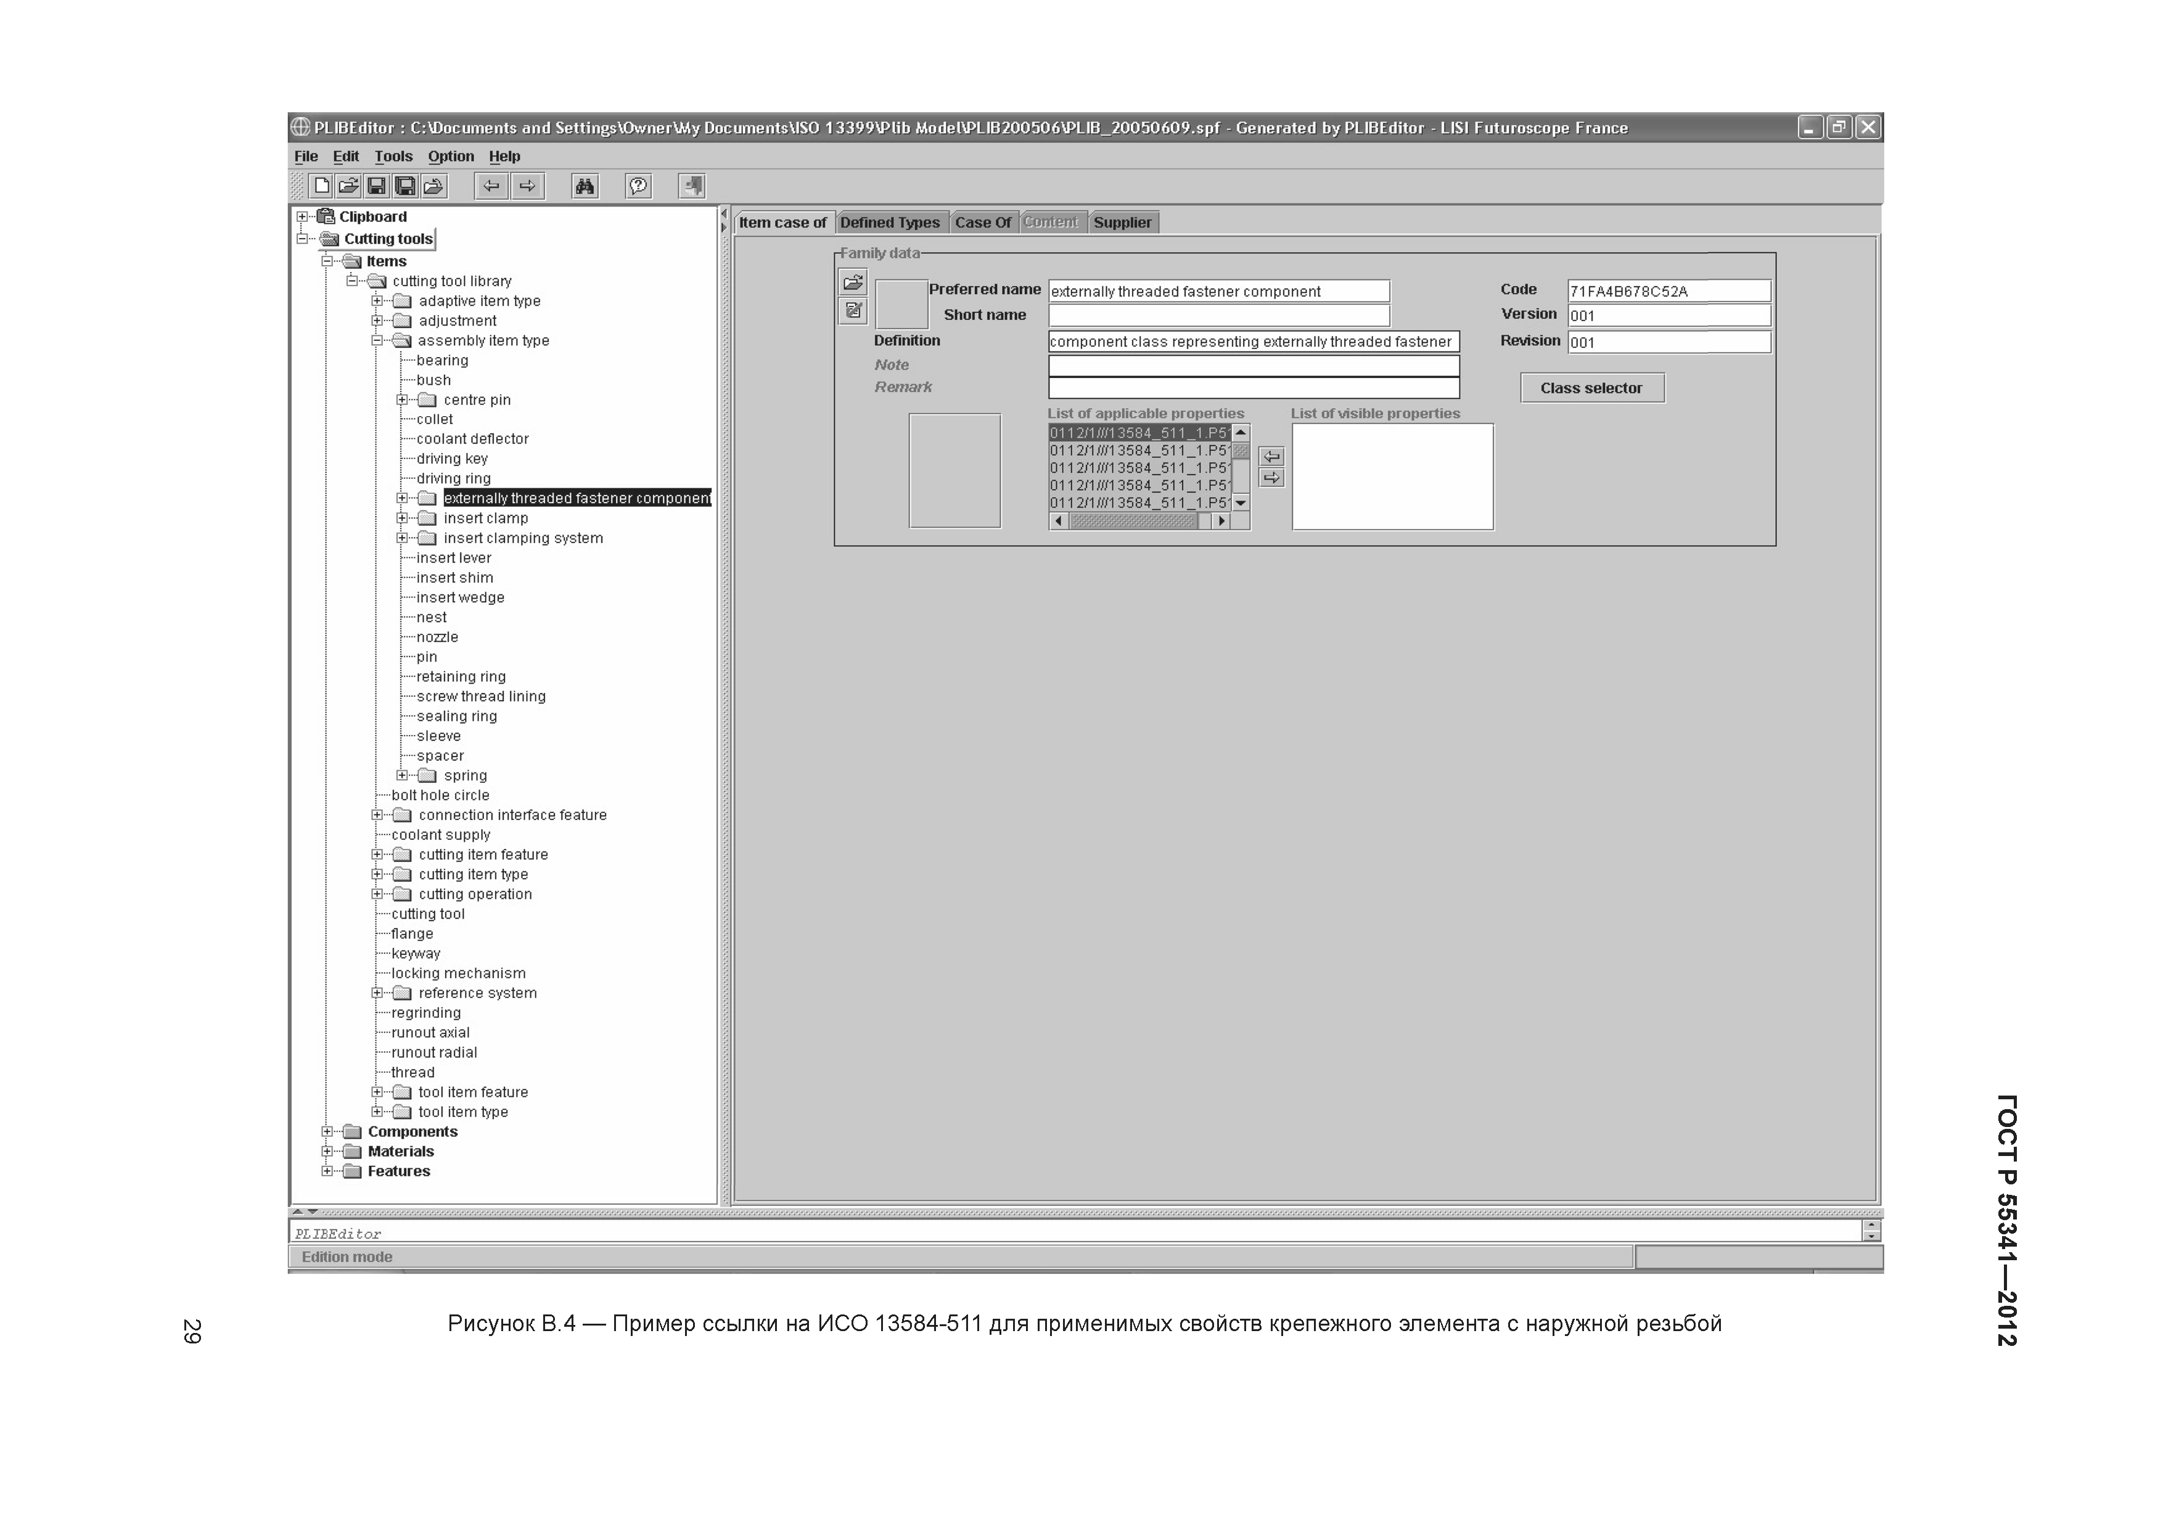Click the right arrow between property lists
This screenshot has width=2163, height=1529.
pyautogui.click(x=1271, y=478)
